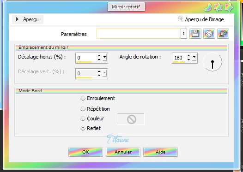The width and height of the screenshot is (243, 172).
Task: Click the disabled Couleur color swatch
Action: [131, 119]
